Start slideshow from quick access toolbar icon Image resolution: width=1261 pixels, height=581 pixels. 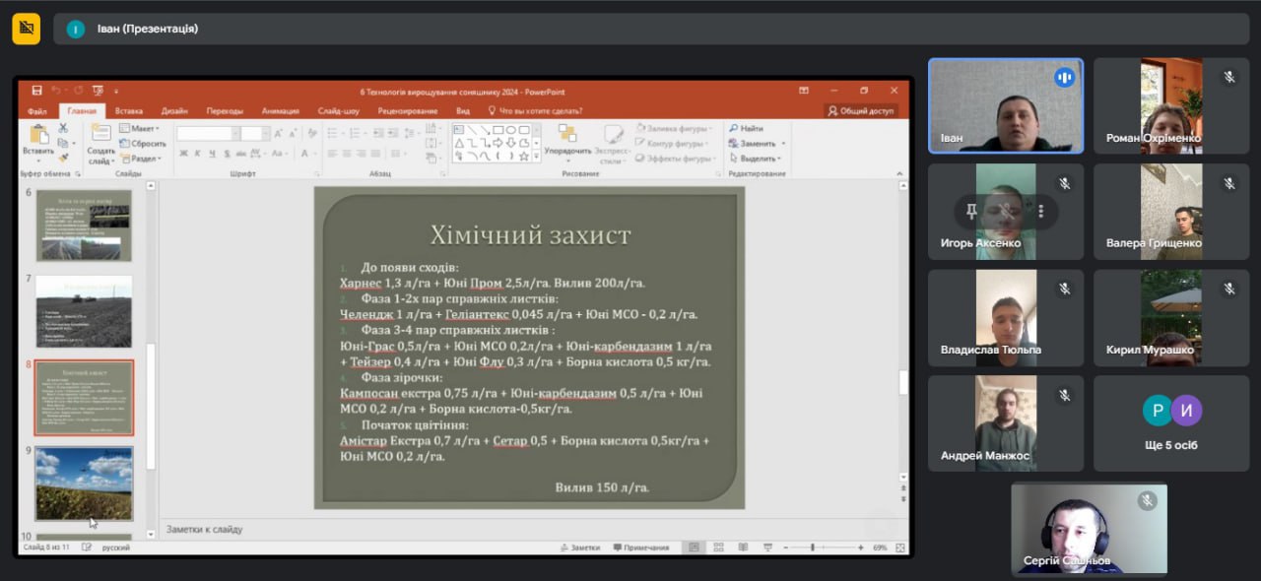(100, 91)
